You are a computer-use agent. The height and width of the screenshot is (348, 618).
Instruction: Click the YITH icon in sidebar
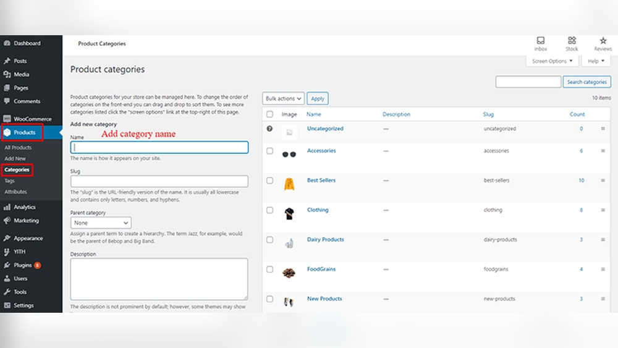click(7, 252)
